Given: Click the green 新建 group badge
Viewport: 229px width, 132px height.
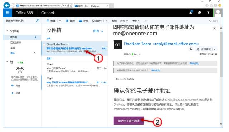Looking at the screenshot, I should (x=21, y=62).
